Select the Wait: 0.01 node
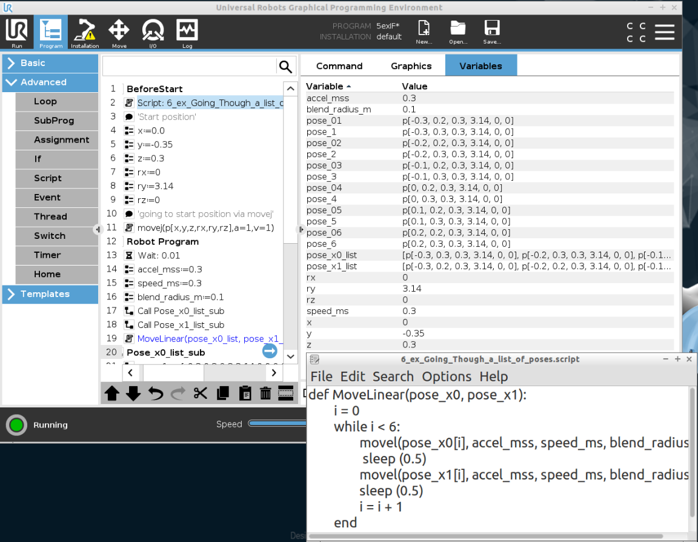The width and height of the screenshot is (698, 542). (159, 256)
